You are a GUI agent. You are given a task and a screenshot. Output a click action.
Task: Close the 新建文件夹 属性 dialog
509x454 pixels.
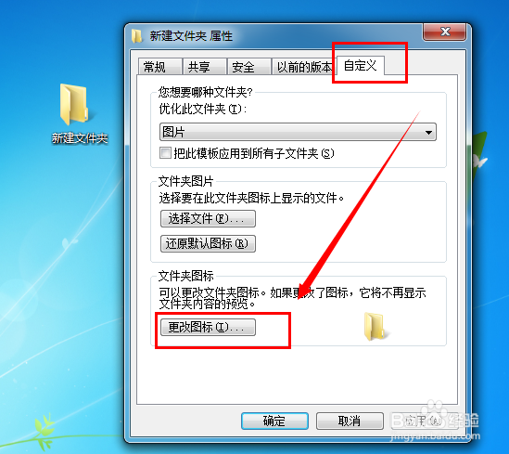tap(444, 32)
